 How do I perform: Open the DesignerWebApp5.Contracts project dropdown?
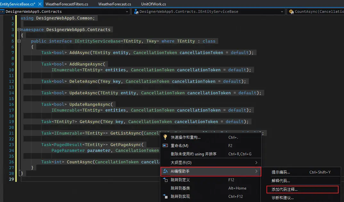pyautogui.click(x=64, y=12)
